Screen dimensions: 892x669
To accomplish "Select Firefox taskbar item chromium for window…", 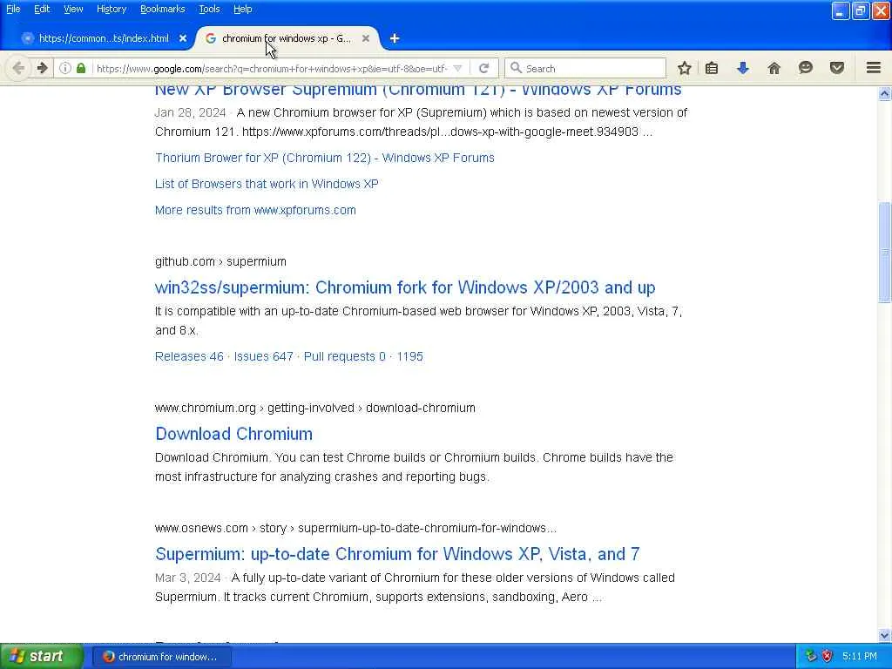I will point(161,657).
